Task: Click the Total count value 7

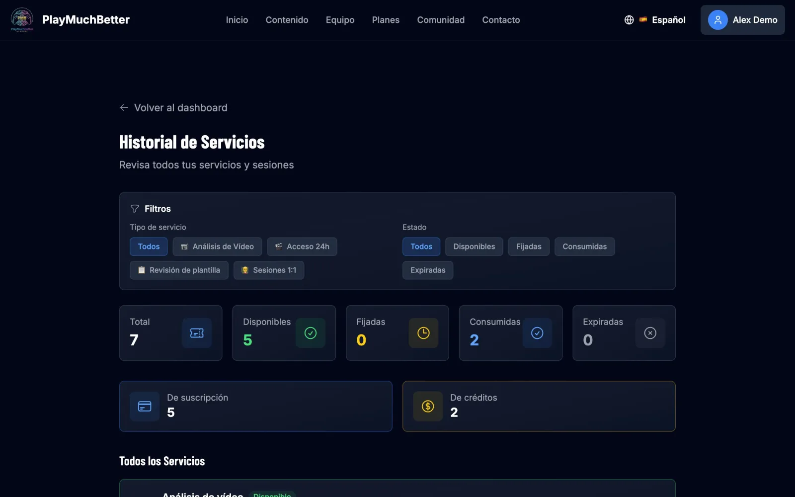Action: (x=134, y=340)
